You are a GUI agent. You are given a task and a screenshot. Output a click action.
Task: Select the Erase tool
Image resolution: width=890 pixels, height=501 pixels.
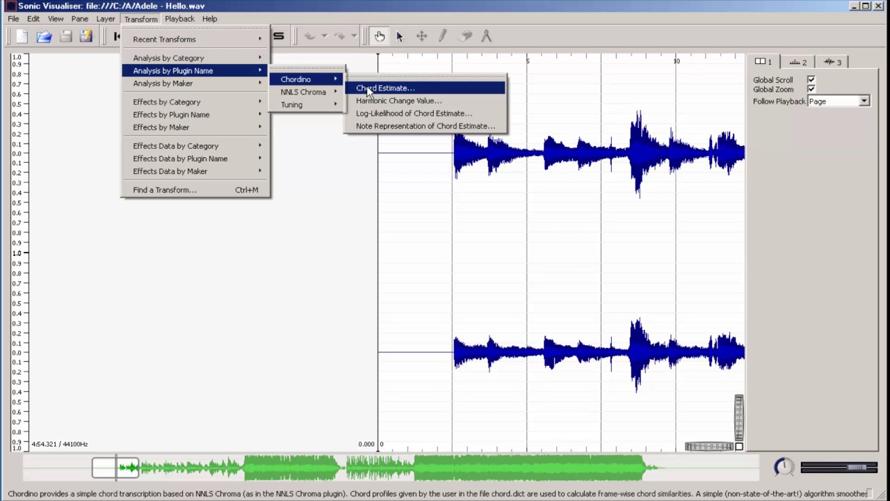(x=465, y=36)
